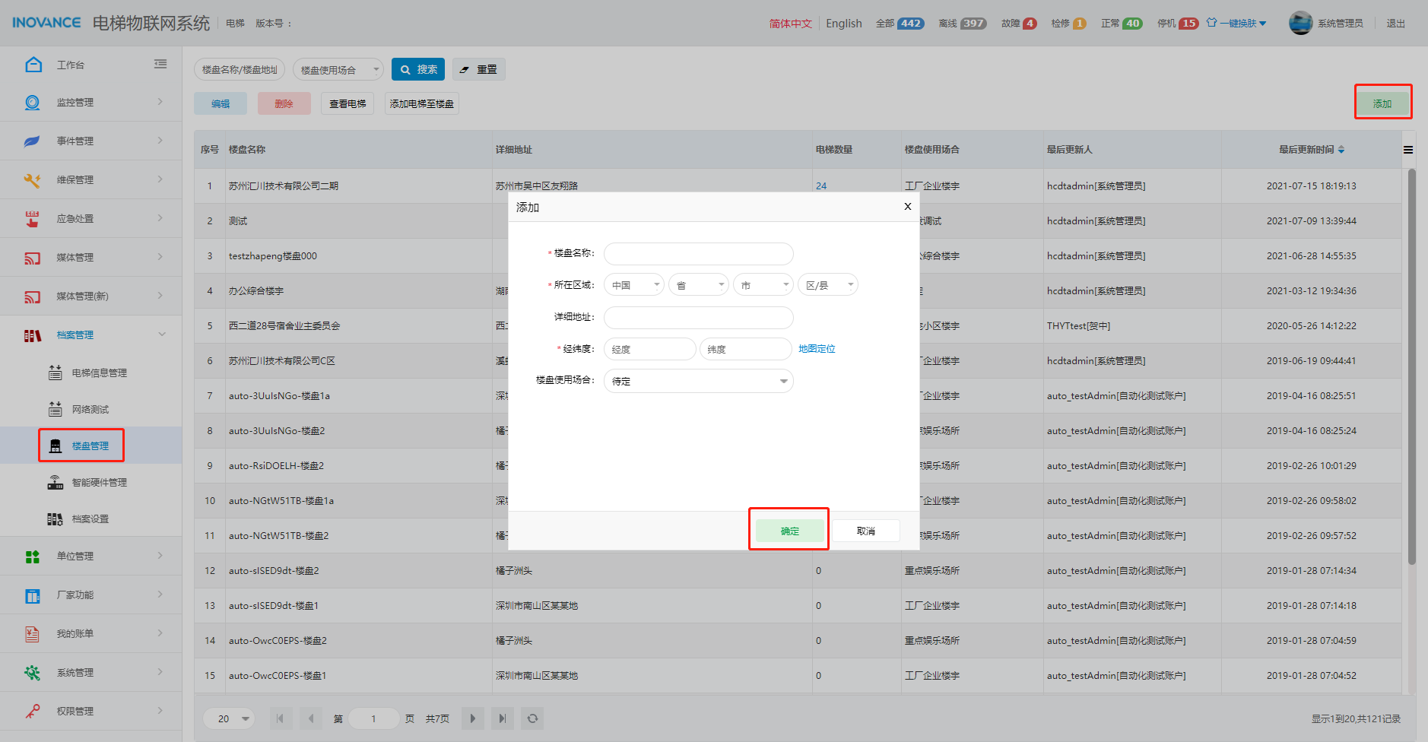Click the 详细地址 input field in dialog
This screenshot has width=1428, height=742.
(x=699, y=317)
